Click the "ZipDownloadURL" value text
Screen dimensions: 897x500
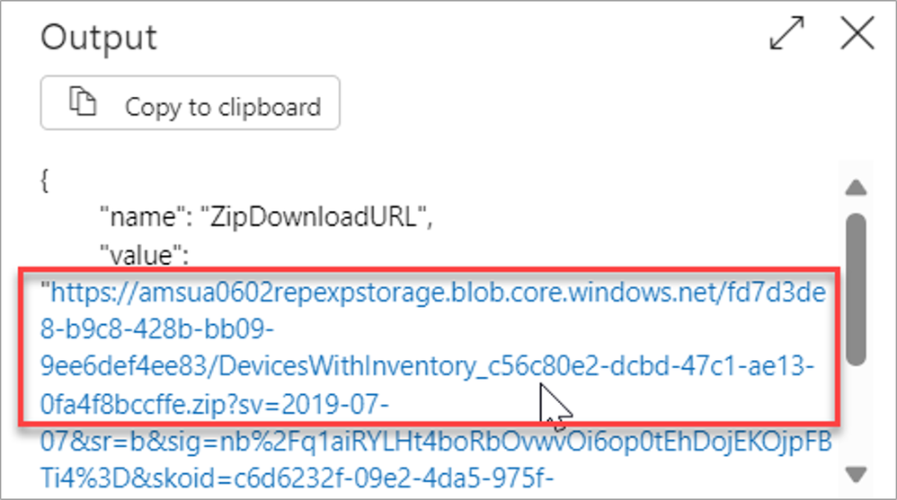coord(313,217)
